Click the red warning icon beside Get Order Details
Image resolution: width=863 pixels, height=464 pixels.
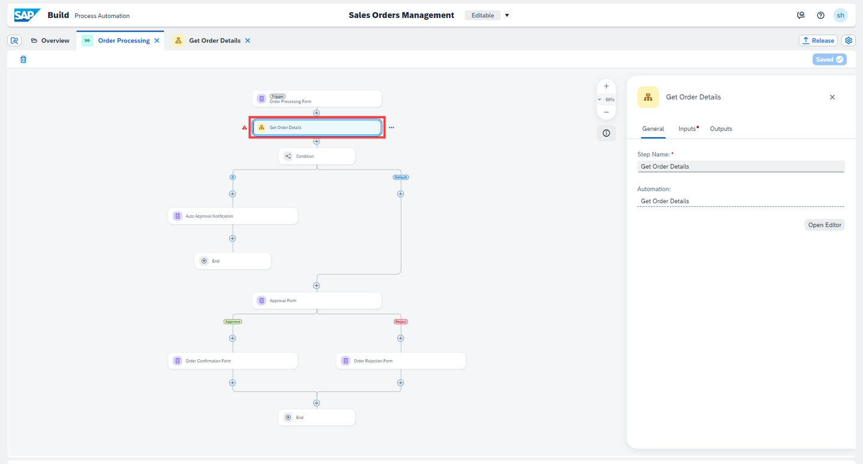[245, 128]
